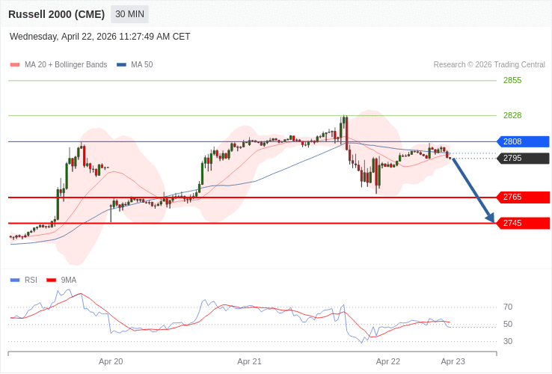Image resolution: width=552 pixels, height=374 pixels.
Task: Click the blue MA 50 legend swatch
Action: tap(121, 65)
